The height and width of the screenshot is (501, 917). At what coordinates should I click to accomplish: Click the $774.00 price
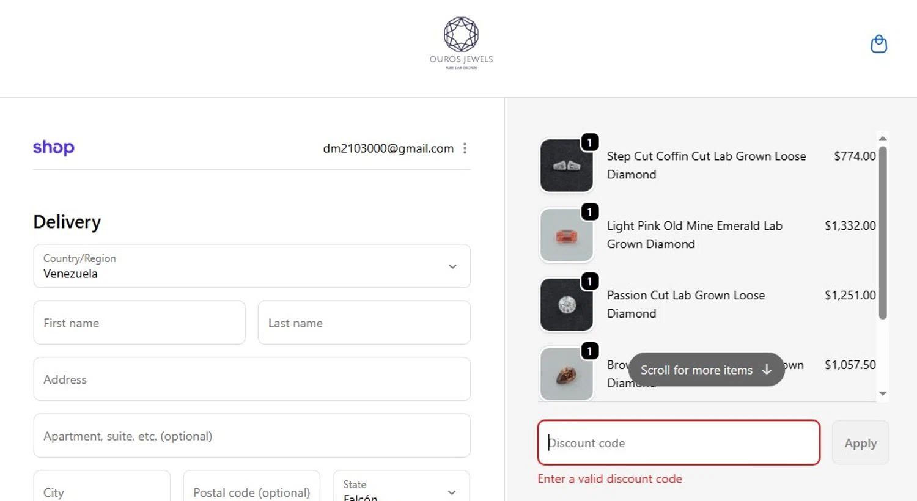(x=855, y=156)
